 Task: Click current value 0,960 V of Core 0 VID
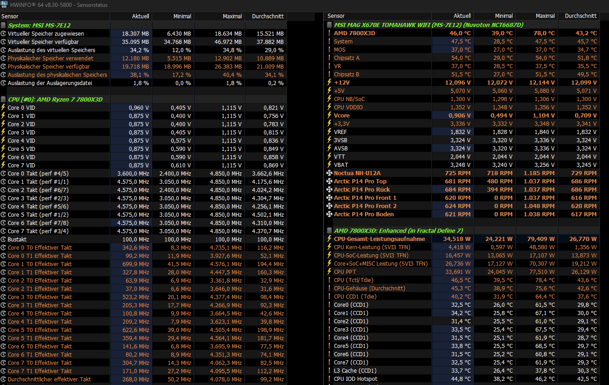pos(139,108)
